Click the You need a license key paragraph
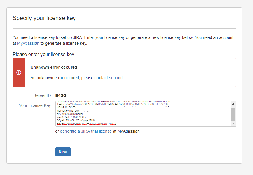 (x=123, y=40)
